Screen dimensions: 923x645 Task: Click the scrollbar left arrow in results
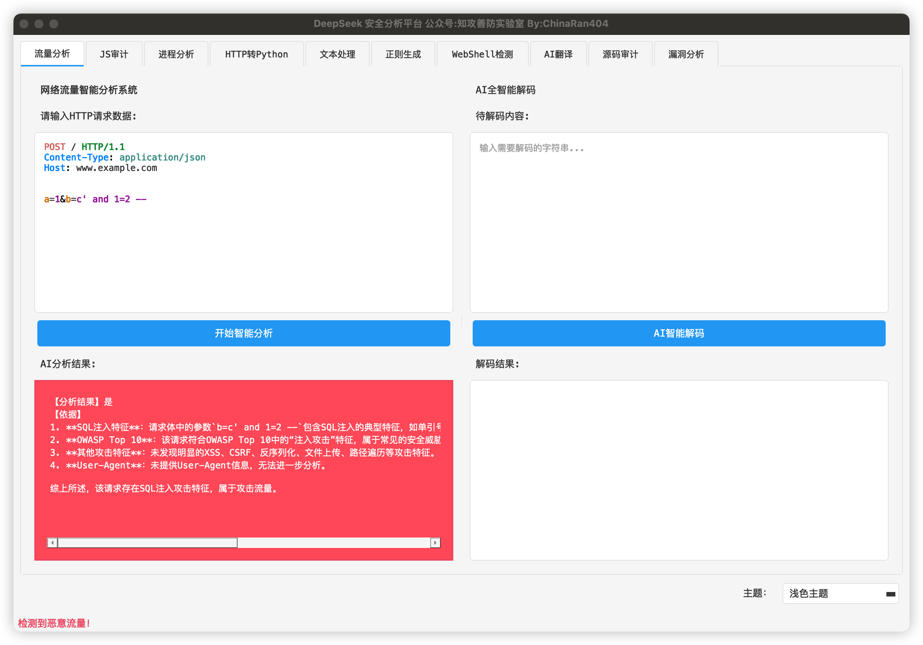[x=52, y=542]
